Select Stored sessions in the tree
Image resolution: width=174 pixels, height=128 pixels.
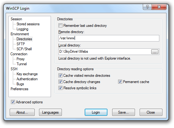[x=28, y=24]
